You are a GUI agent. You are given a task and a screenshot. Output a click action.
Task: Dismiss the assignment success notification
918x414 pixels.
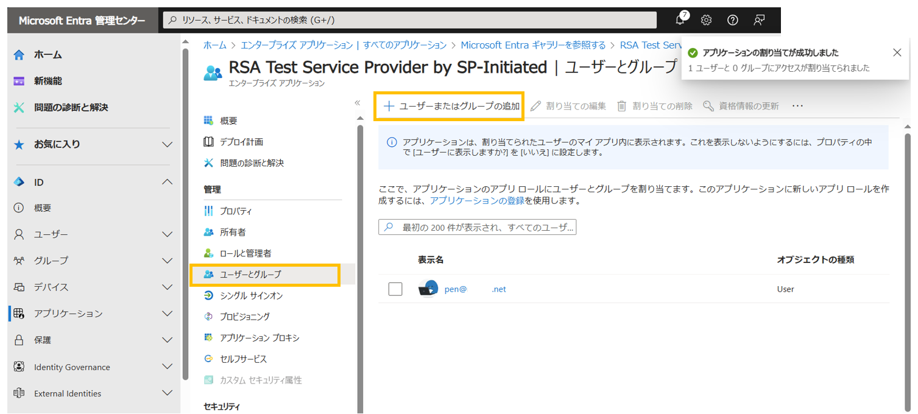point(897,53)
